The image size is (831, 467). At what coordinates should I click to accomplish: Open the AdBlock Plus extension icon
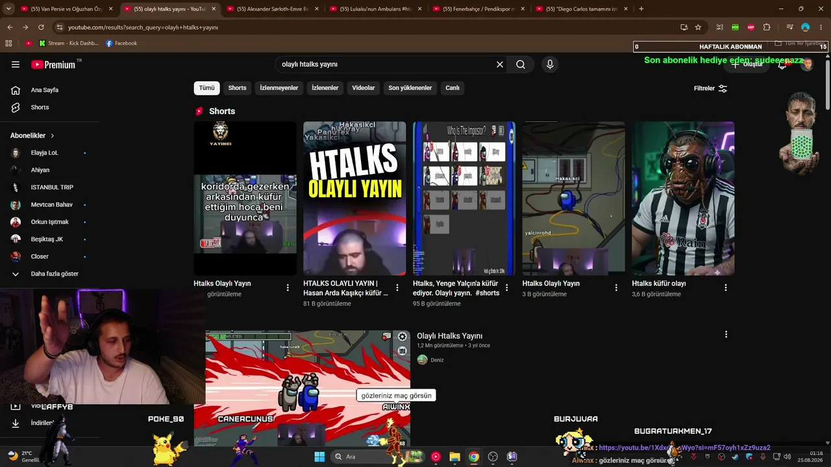click(751, 27)
